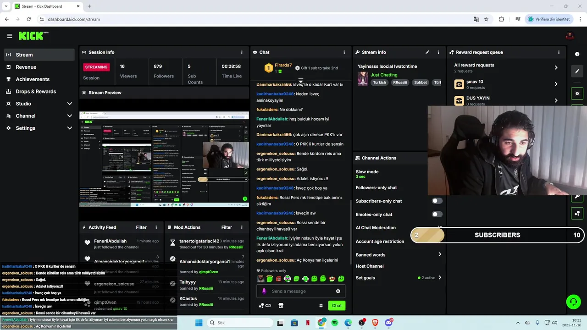Open Activity Feed three-dot menu
587x330 pixels.
coord(156,227)
